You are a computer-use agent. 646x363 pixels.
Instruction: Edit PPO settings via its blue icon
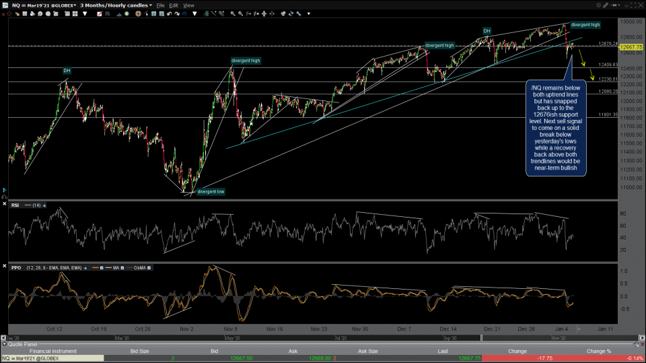point(85,268)
